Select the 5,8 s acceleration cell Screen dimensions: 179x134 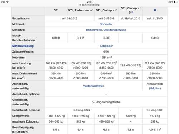tap(131, 130)
